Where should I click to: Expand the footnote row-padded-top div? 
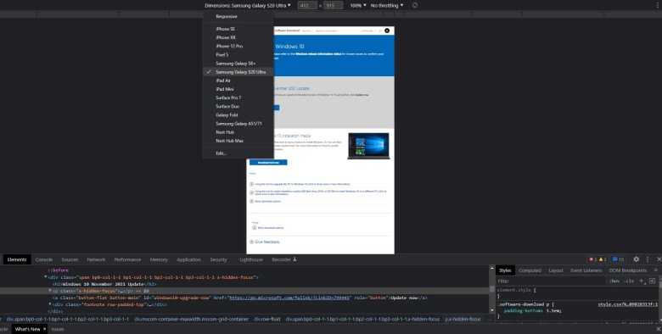click(x=51, y=304)
